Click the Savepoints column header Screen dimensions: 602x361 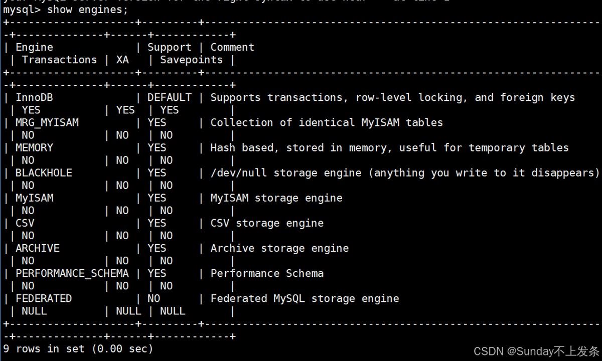[191, 60]
